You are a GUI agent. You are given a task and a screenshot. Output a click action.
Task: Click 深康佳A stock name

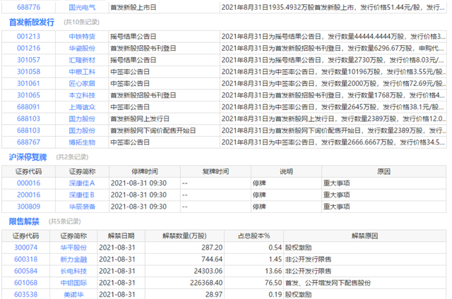coord(82,183)
